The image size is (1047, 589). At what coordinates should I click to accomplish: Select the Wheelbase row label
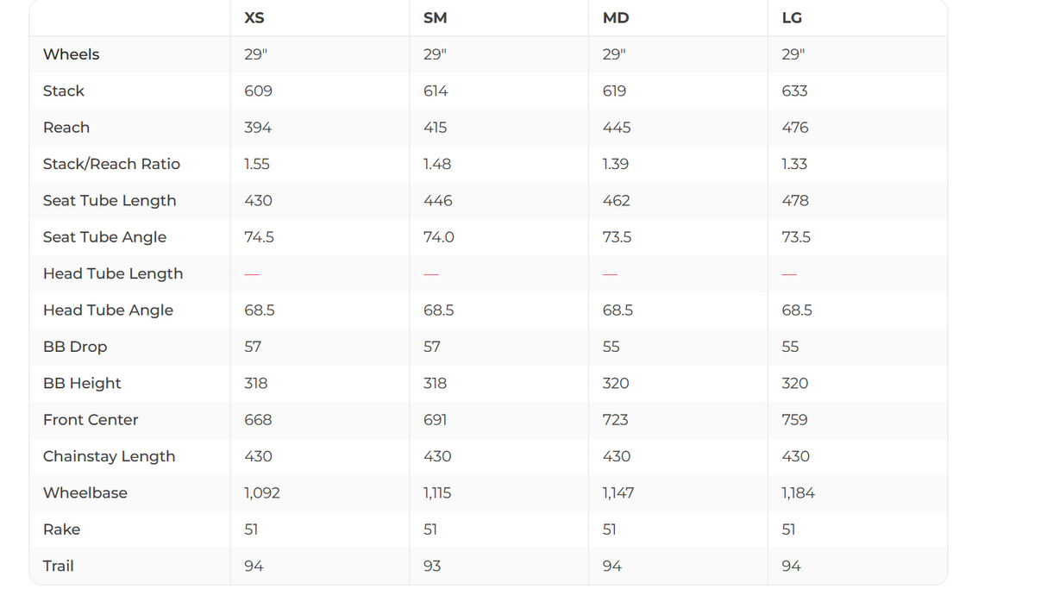[x=85, y=493]
